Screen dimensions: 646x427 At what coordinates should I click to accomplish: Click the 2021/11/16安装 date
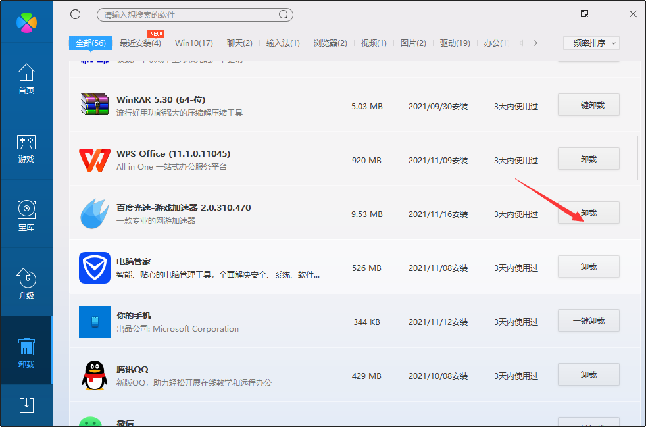438,214
